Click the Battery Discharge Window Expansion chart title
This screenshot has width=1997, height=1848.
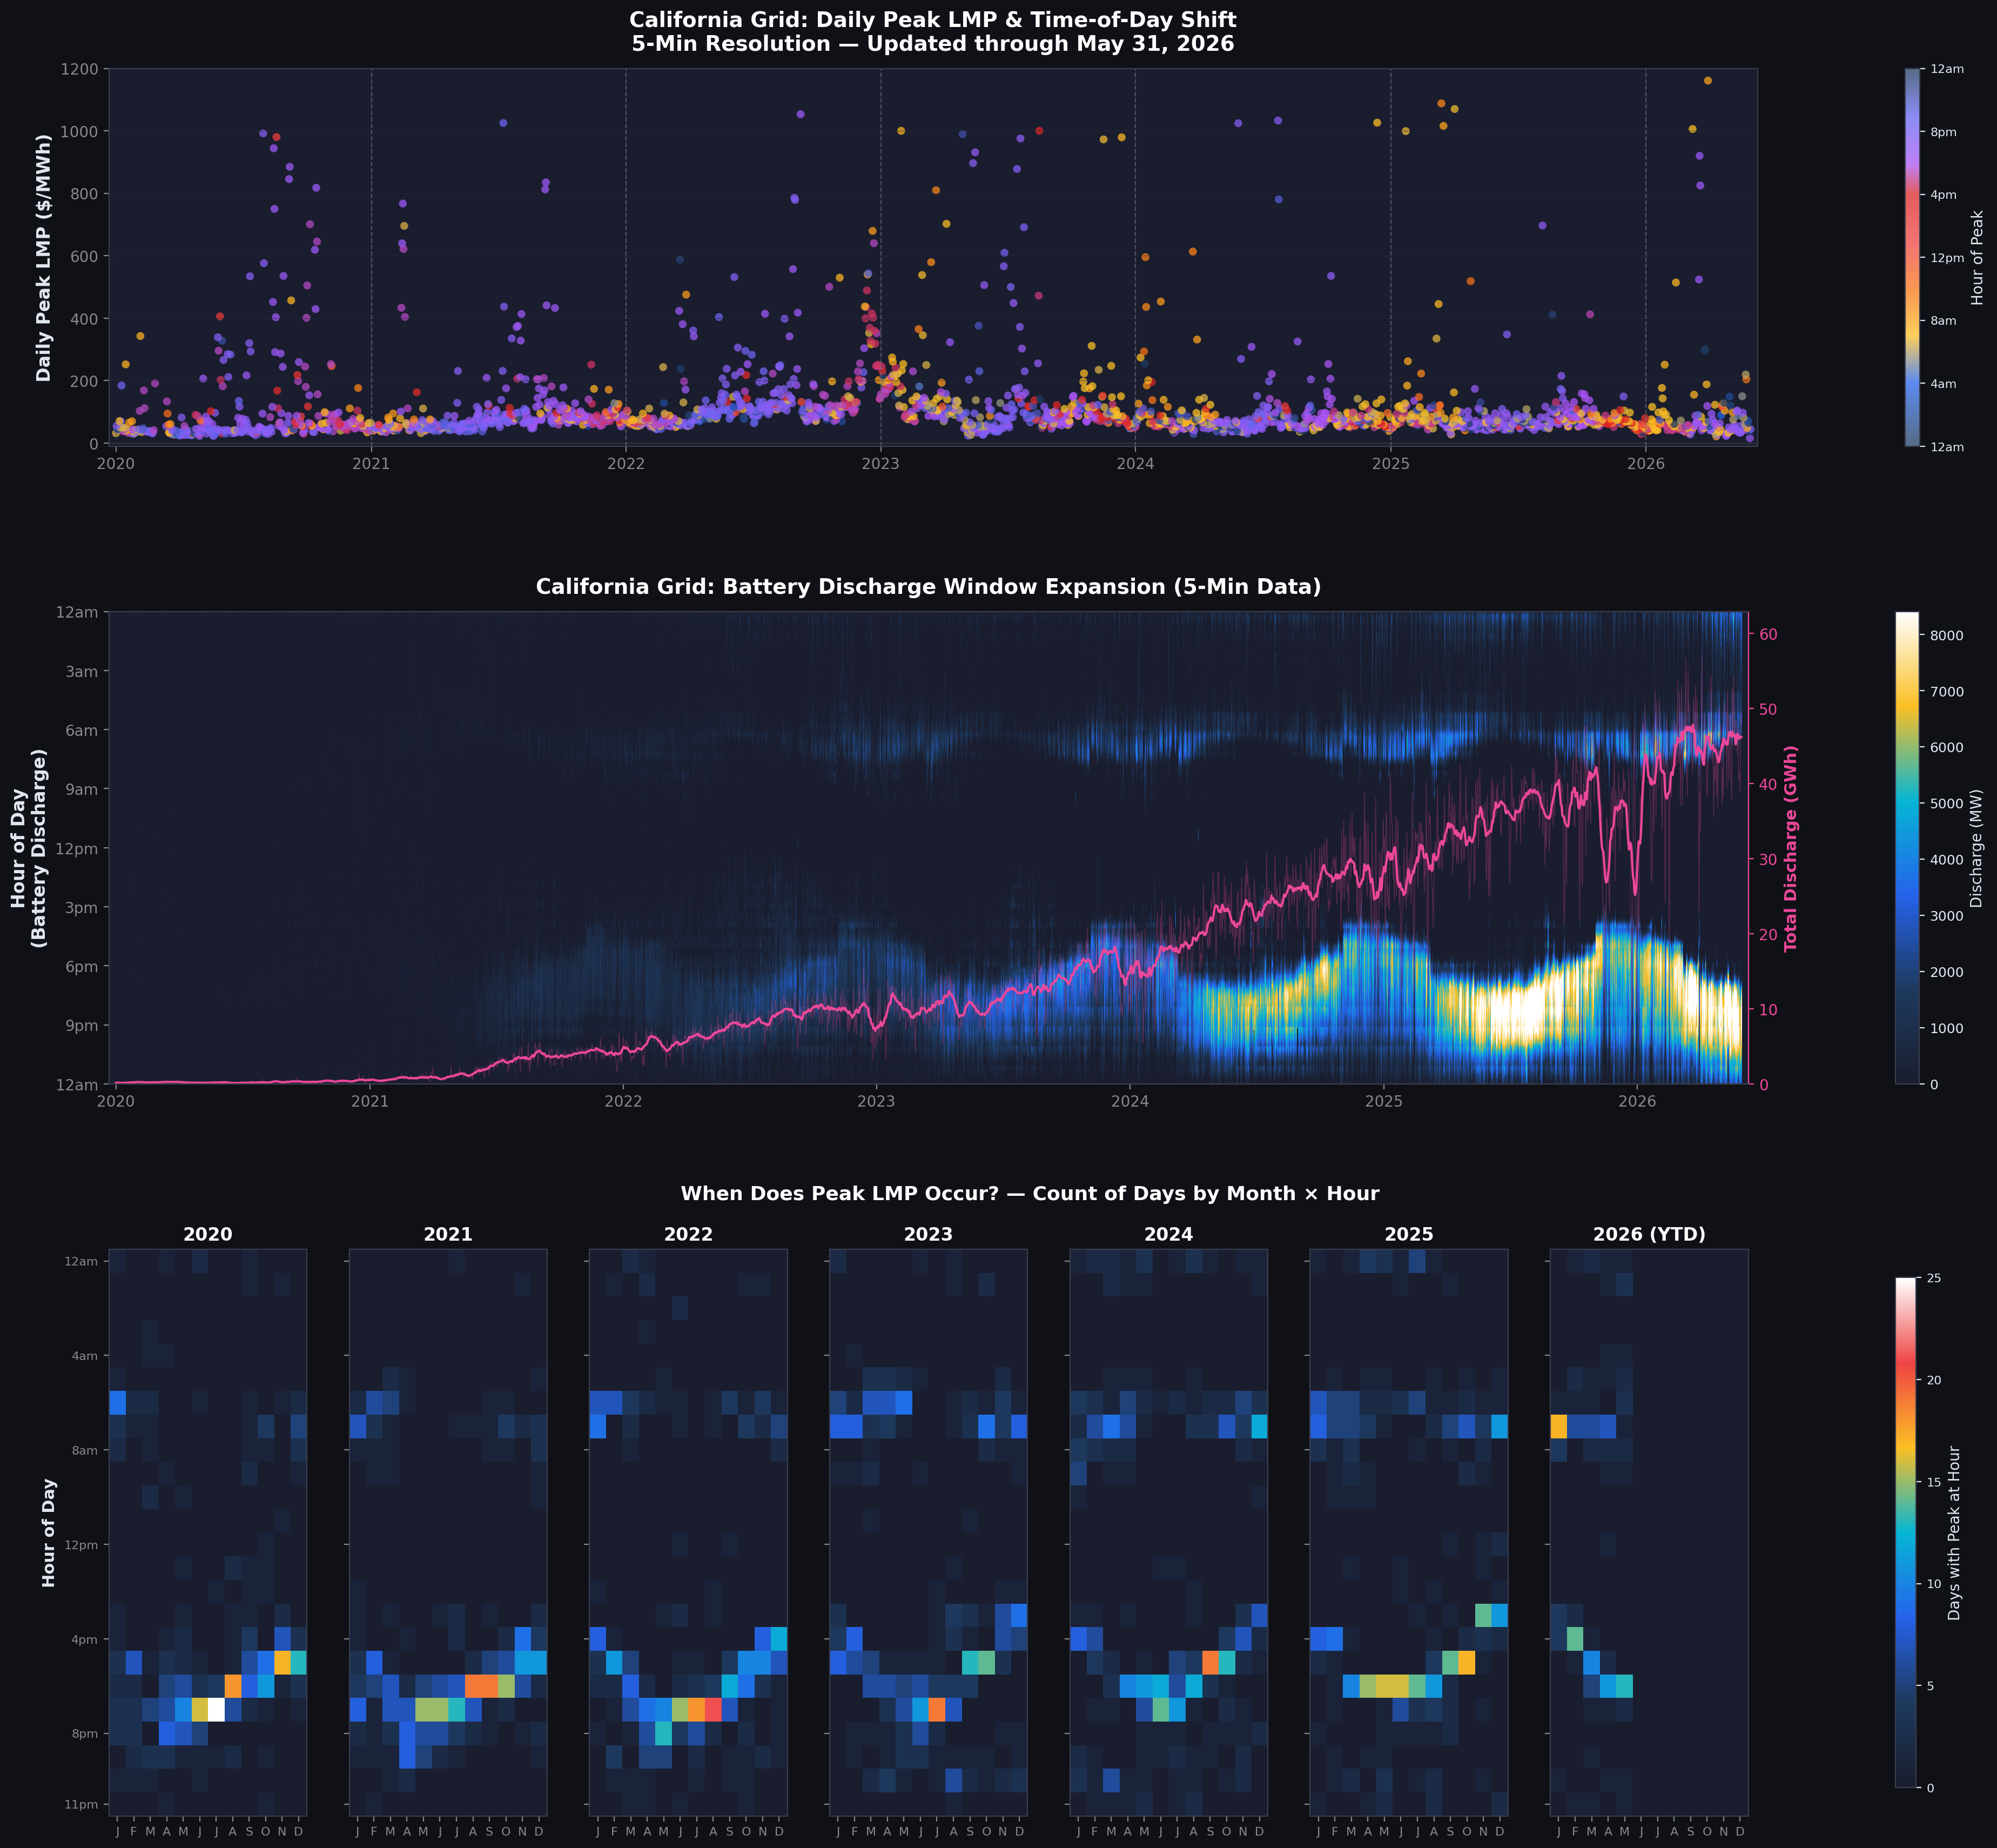coord(929,587)
